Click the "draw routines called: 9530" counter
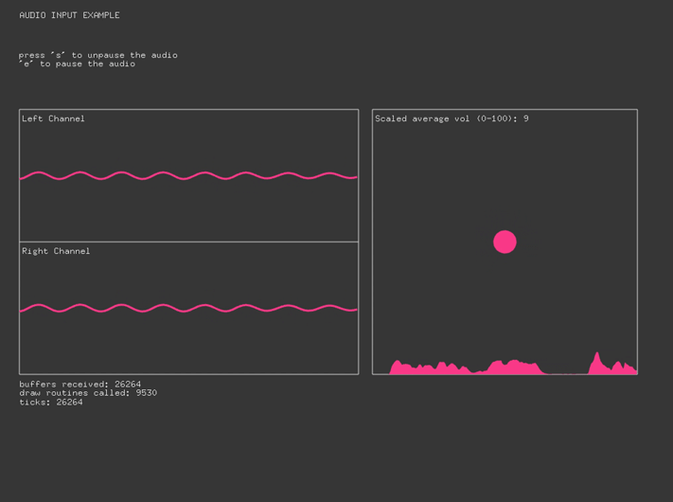Image resolution: width=673 pixels, height=502 pixels. pyautogui.click(x=88, y=393)
